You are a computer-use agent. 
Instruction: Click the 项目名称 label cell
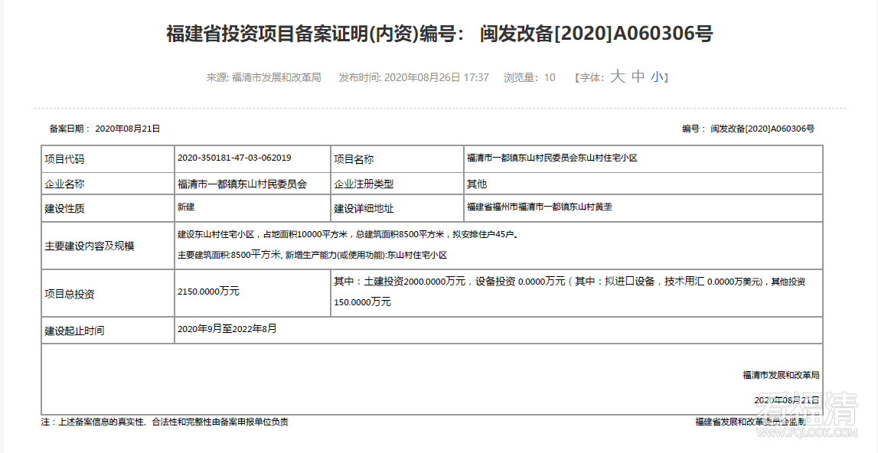(397, 159)
